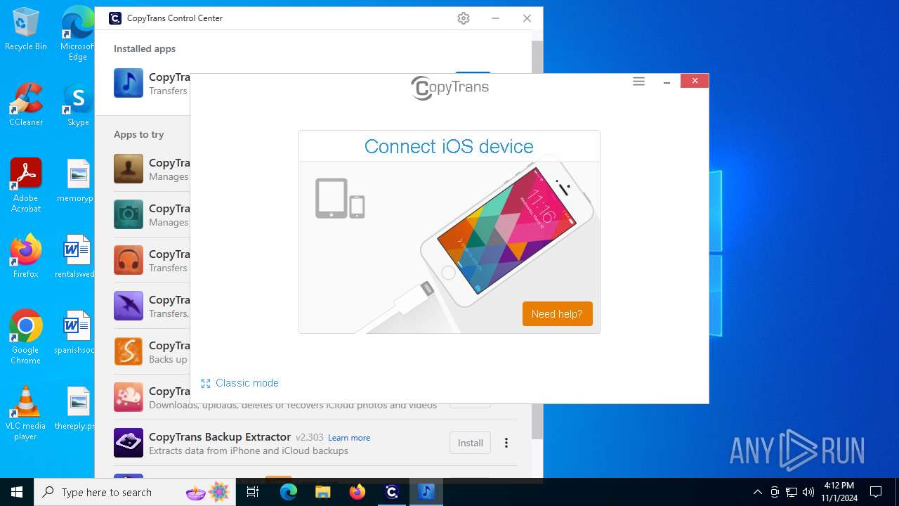Install CopyTrans Backup Extractor
Screen dimensions: 899x506
[x=470, y=443]
